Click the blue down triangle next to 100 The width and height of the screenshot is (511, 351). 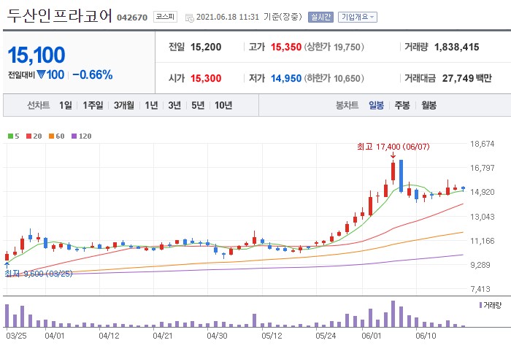[41, 74]
